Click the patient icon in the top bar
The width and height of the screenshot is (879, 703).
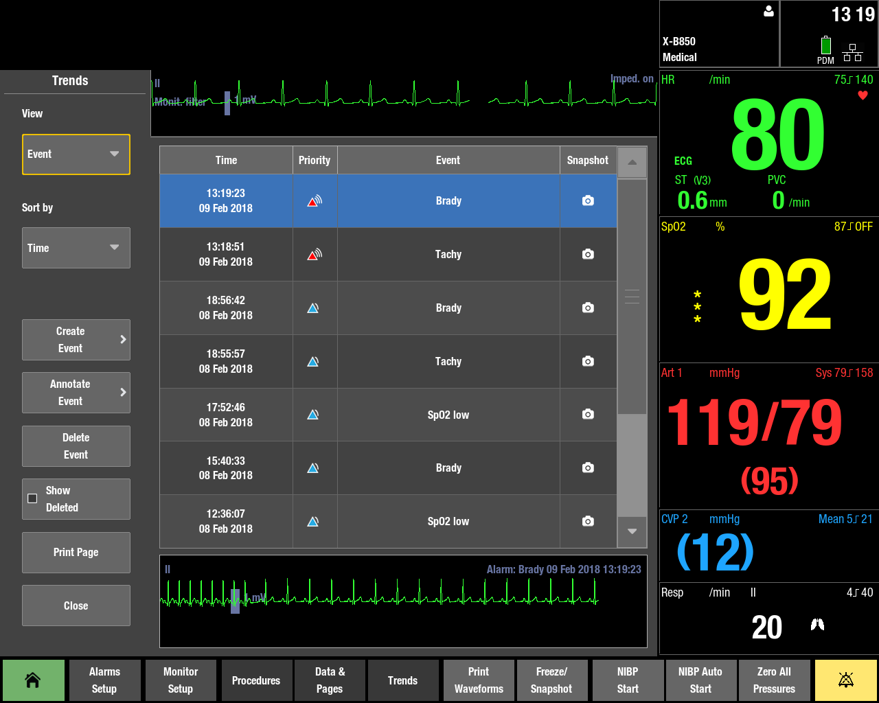pos(768,11)
